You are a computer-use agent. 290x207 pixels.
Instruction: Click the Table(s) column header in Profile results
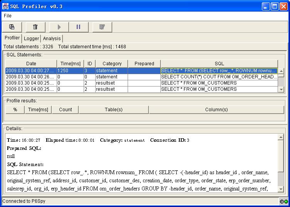(x=113, y=110)
